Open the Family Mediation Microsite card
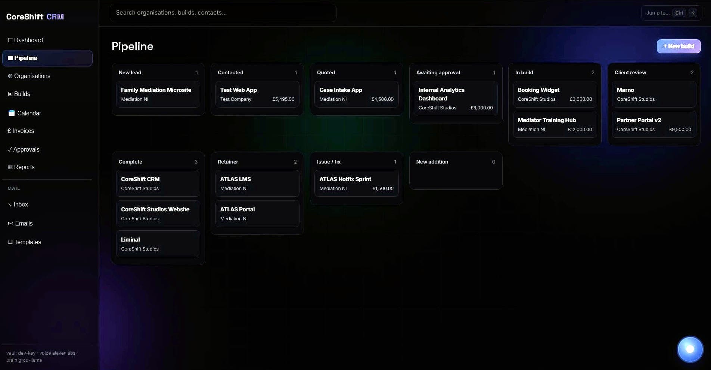This screenshot has width=711, height=370. pyautogui.click(x=158, y=94)
